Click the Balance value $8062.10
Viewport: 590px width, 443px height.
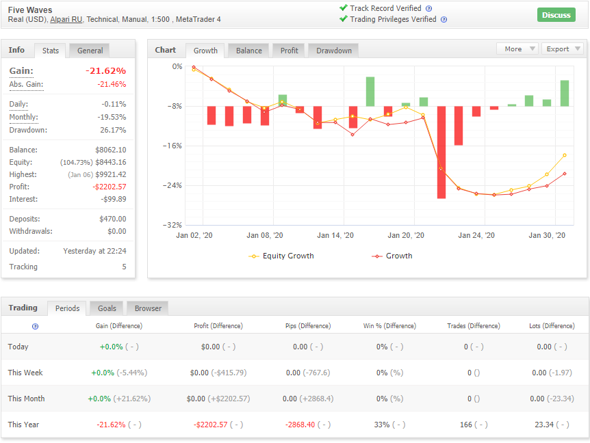(x=111, y=150)
